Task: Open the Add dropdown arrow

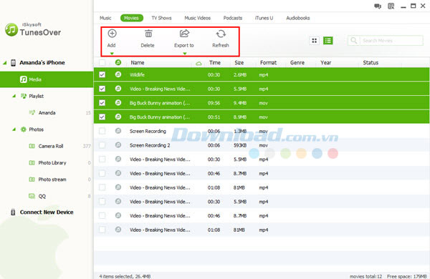Action: point(112,54)
